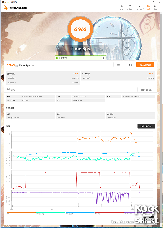The height and width of the screenshot is (228, 163).
Task: Click the question mark help button
Action: [x=103, y=58]
